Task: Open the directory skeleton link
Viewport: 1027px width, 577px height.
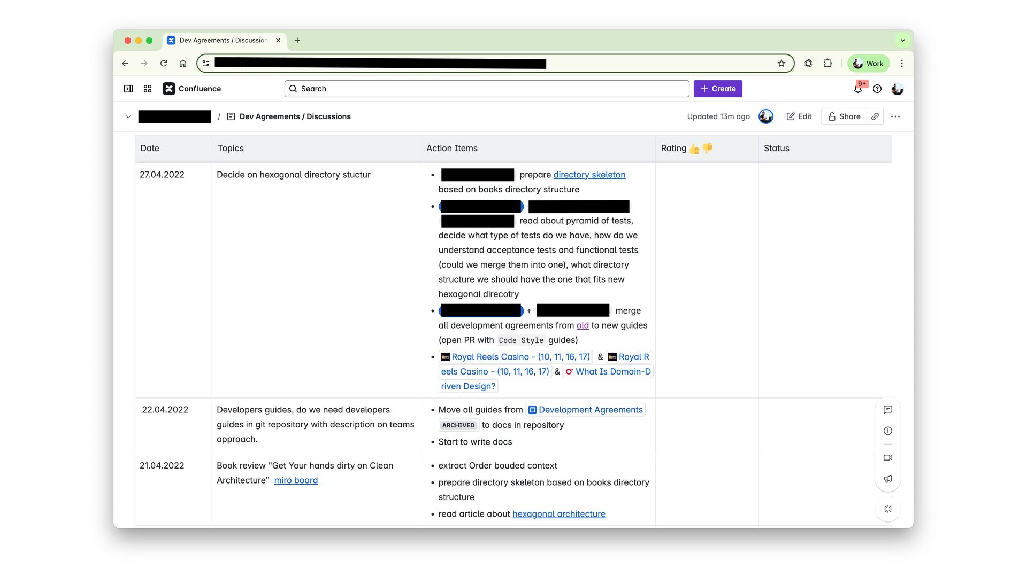Action: click(x=589, y=175)
